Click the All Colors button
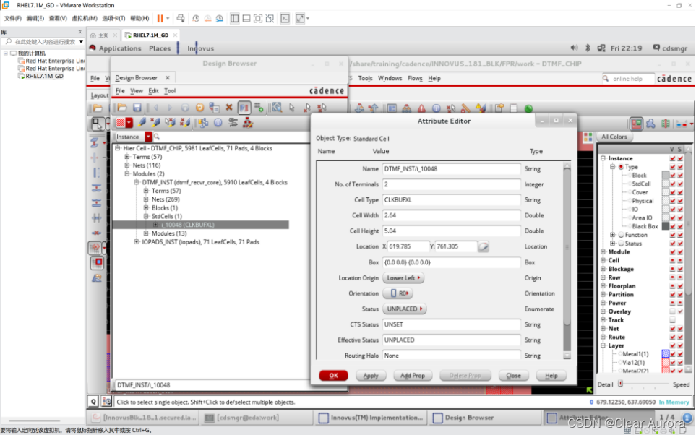This screenshot has width=696, height=435. 614,137
